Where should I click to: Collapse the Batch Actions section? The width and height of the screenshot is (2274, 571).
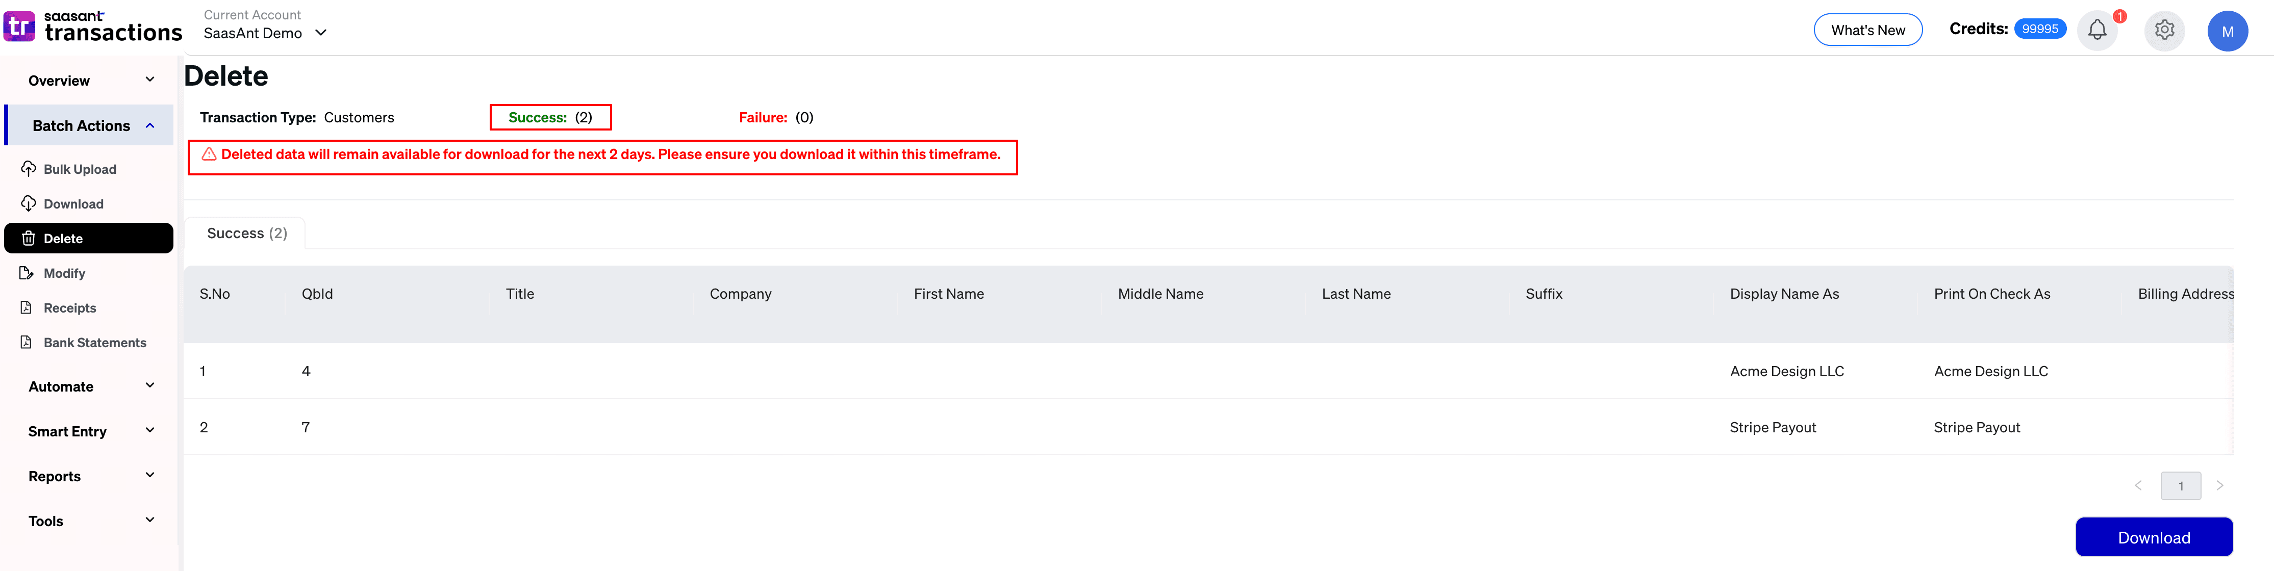[91, 125]
